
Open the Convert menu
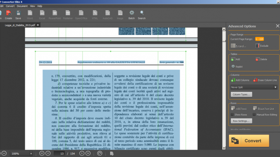pyautogui.click(x=11, y=6)
